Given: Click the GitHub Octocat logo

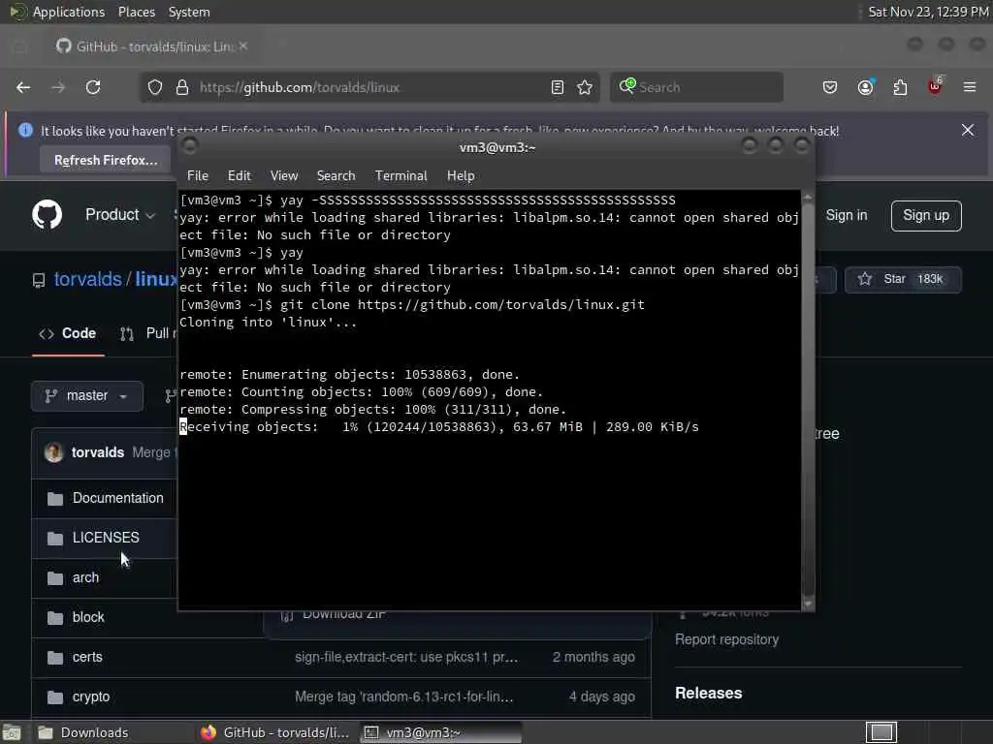Looking at the screenshot, I should coord(48,214).
